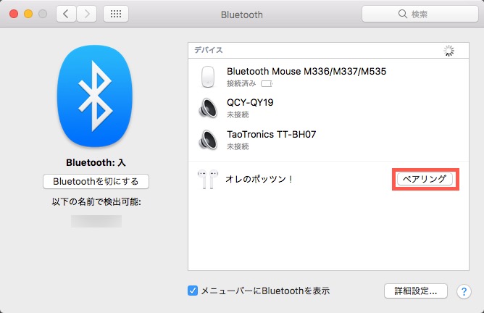Select the TaoTronics TT-BH07 device row
This screenshot has width=484, height=313.
[x=328, y=140]
